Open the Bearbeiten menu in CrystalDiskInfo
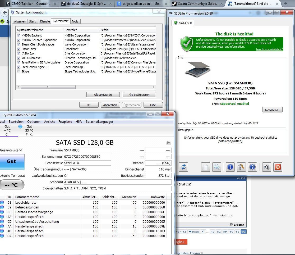295x255 pixels. [x=16, y=122]
